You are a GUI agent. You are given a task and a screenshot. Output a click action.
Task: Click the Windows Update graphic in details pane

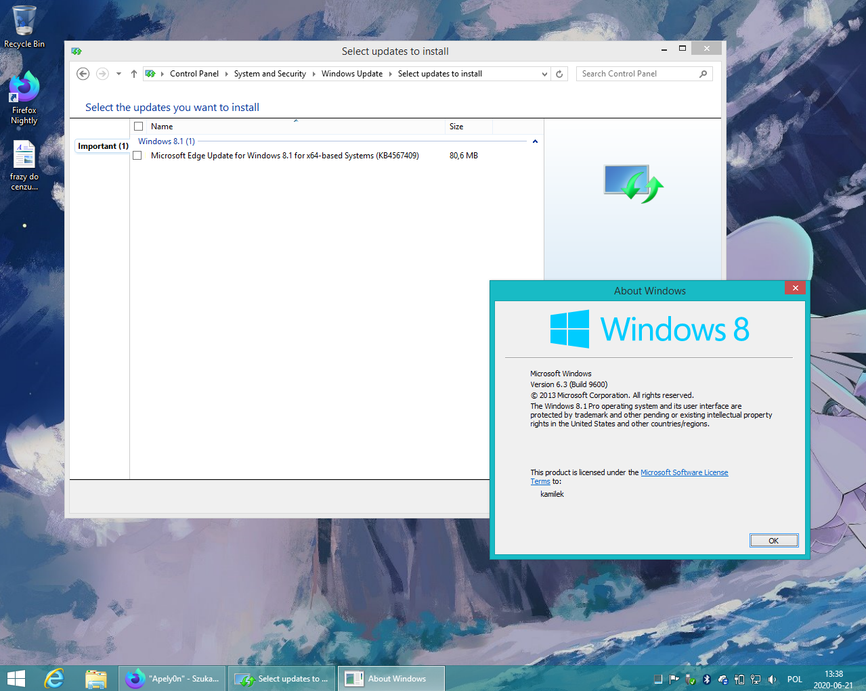tap(634, 183)
